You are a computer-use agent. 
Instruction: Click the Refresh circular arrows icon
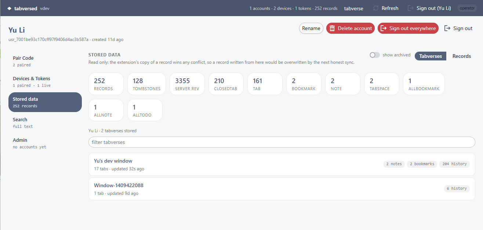[375, 8]
